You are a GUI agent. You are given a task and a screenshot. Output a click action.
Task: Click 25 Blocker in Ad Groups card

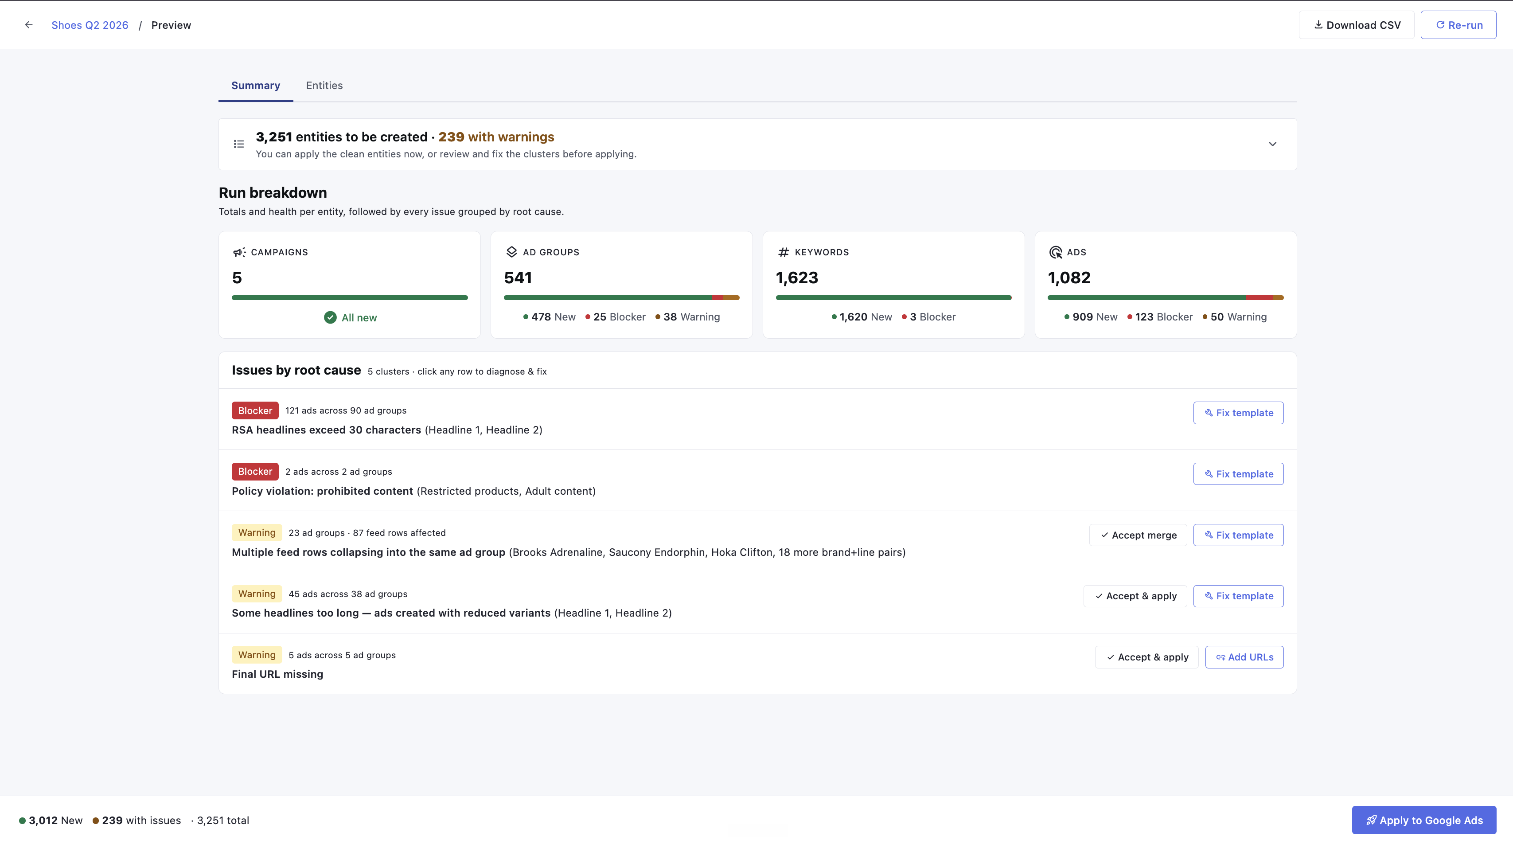pyautogui.click(x=616, y=317)
